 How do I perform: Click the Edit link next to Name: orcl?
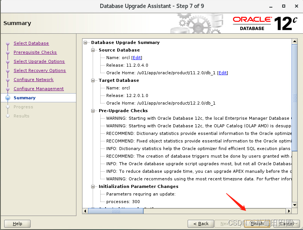[137, 58]
